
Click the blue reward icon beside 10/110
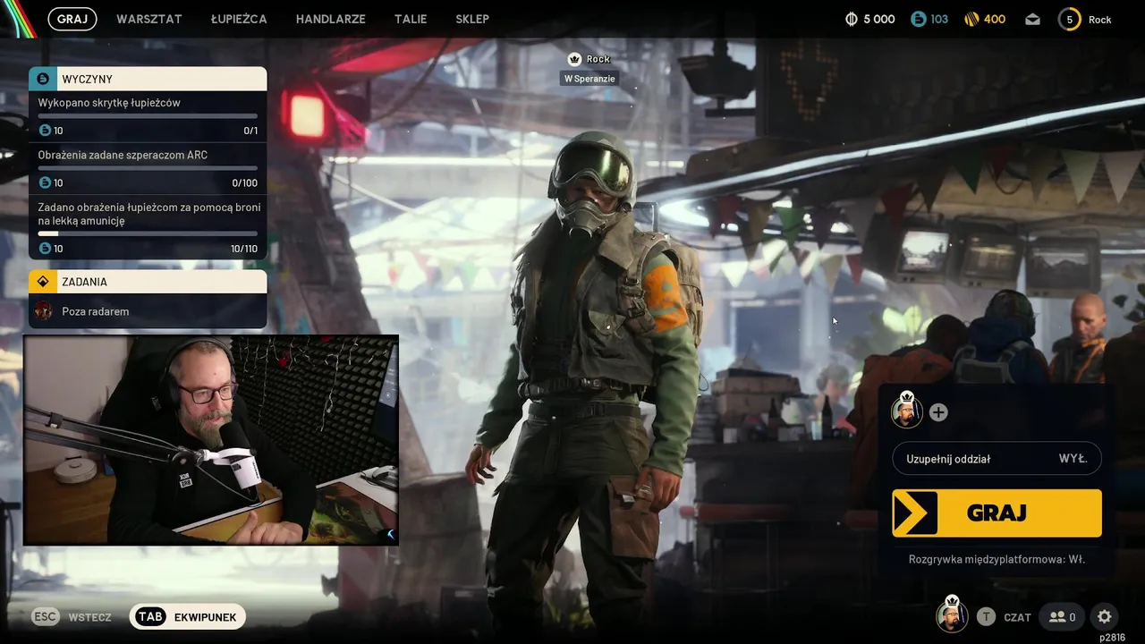[46, 249]
